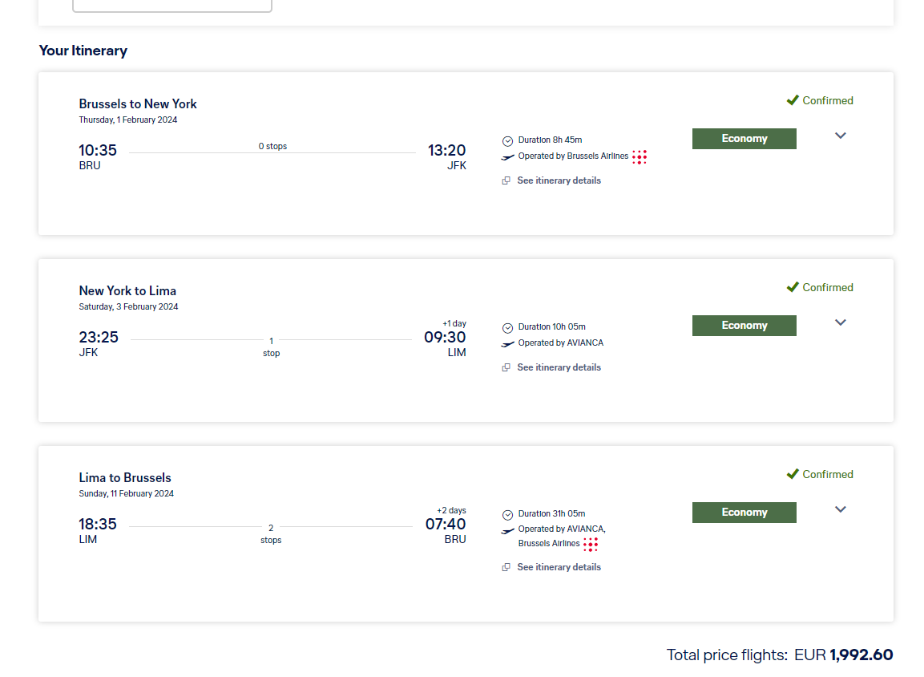Click the input box above Your Itinerary heading

pyautogui.click(x=172, y=6)
